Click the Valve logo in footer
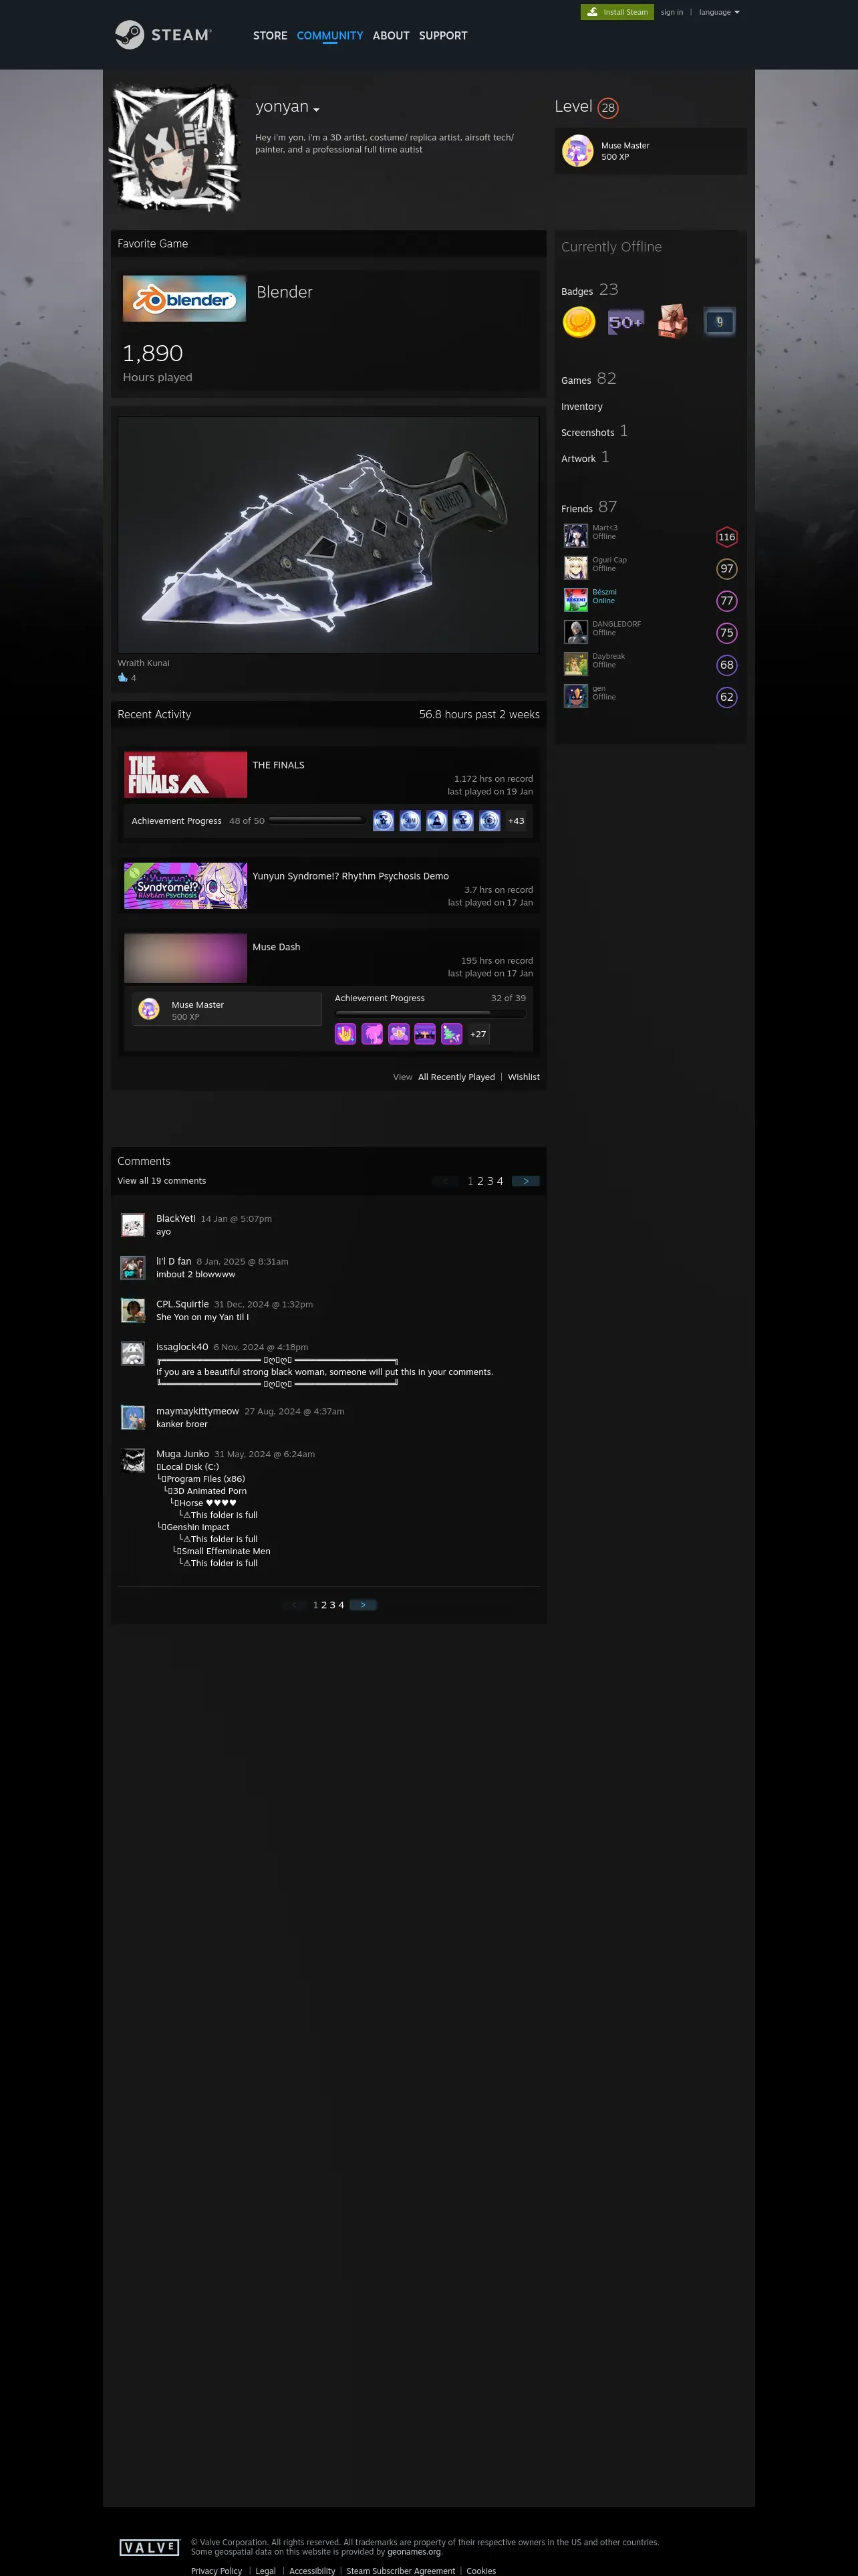858x2576 pixels. (x=149, y=2547)
